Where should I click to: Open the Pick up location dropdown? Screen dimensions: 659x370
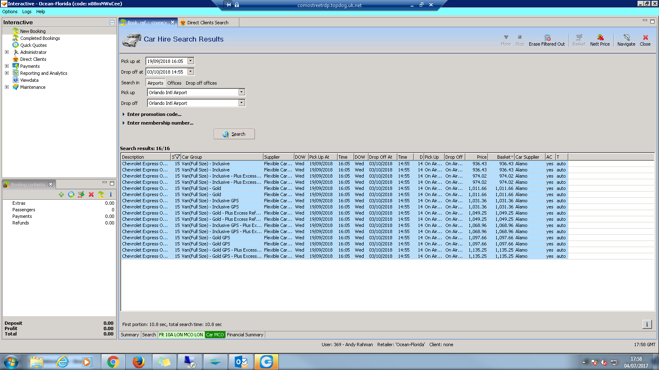tap(242, 92)
